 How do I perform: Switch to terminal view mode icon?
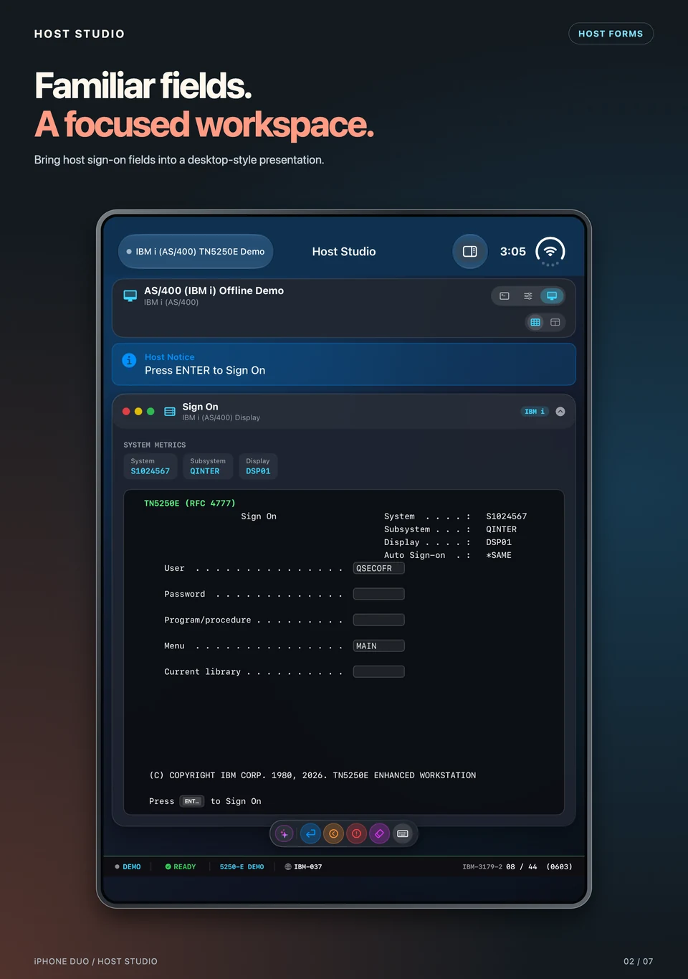505,295
